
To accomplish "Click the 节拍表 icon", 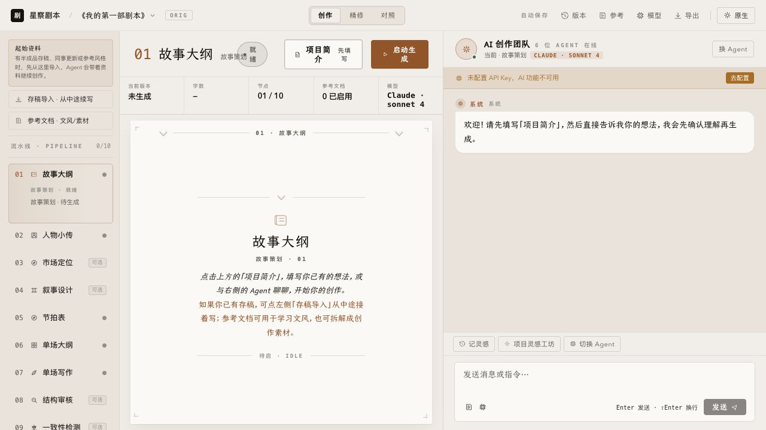I will (x=34, y=318).
